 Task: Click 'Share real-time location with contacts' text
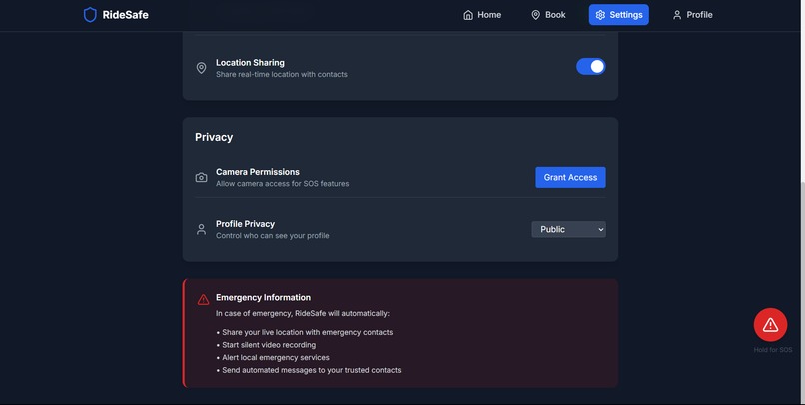pos(282,75)
